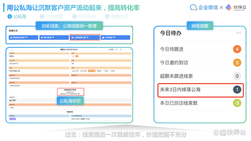Select step 4 销售大屏 tab
The width and height of the screenshot is (251, 141).
[x=117, y=16]
